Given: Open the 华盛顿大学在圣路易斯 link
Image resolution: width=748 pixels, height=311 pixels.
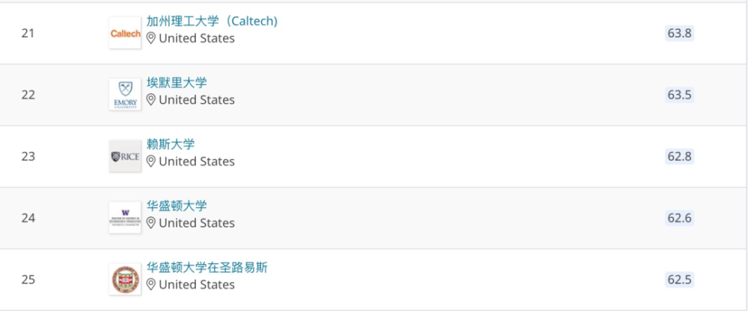Looking at the screenshot, I should tap(207, 267).
